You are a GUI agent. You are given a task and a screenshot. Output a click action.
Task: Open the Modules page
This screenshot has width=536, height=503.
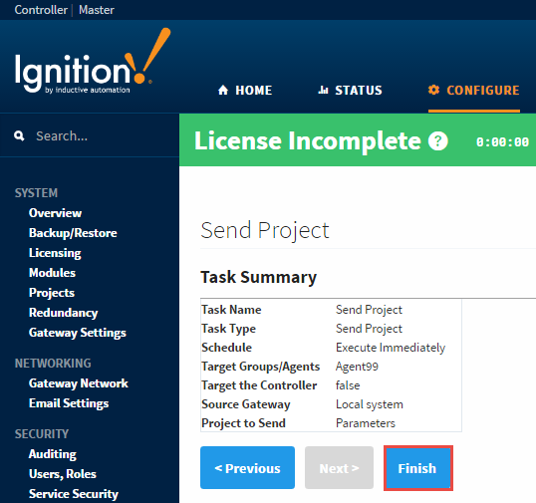pos(52,273)
